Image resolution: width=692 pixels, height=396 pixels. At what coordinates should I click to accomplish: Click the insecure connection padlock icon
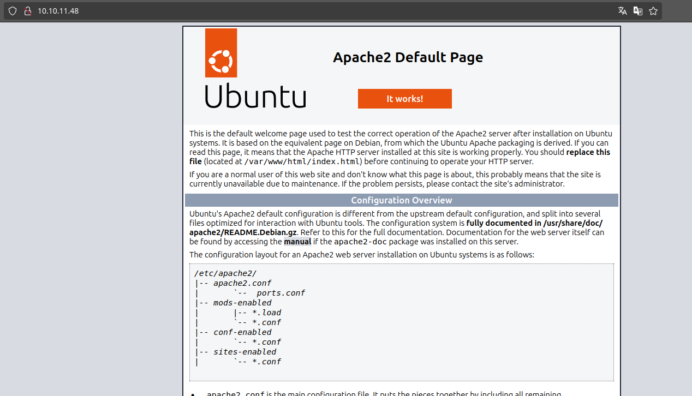27,11
